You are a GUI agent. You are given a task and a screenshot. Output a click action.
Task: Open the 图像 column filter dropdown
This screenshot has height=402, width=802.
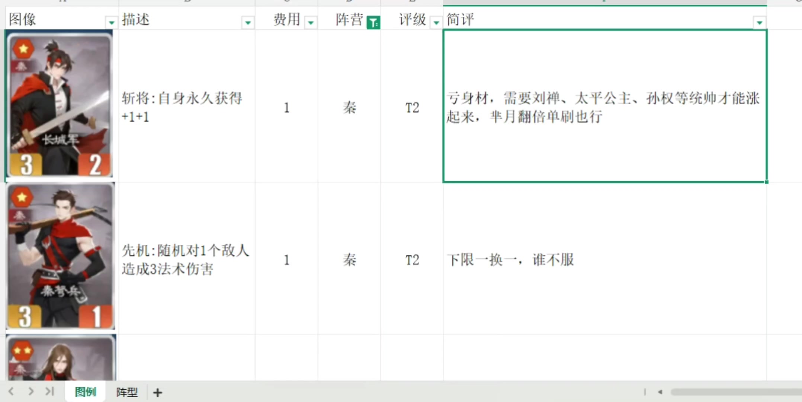[x=111, y=23]
